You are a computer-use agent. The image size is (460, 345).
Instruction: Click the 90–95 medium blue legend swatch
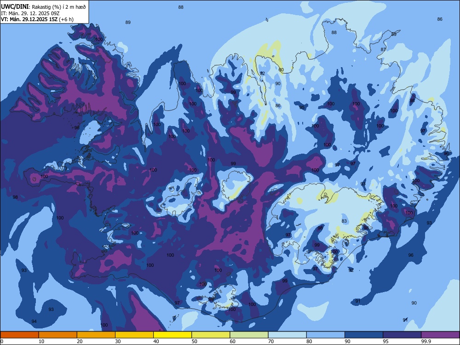364,335
